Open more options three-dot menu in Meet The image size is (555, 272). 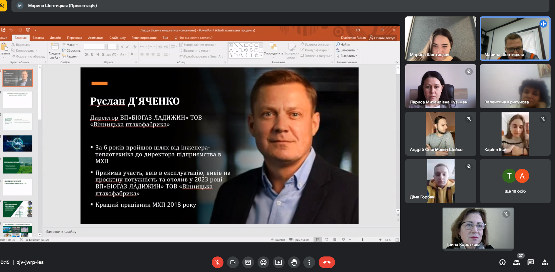[309, 262]
